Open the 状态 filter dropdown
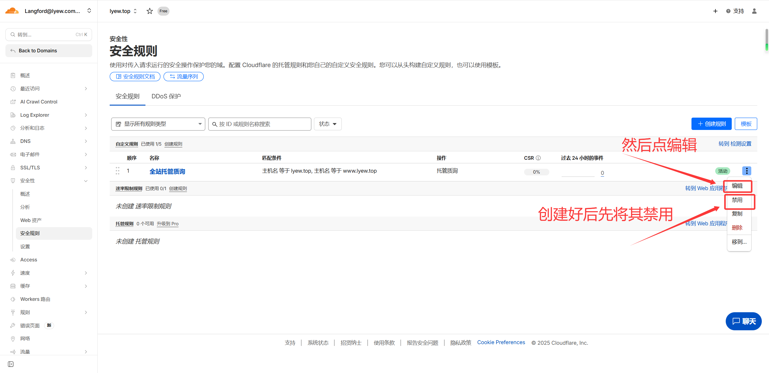769x373 pixels. tap(328, 124)
